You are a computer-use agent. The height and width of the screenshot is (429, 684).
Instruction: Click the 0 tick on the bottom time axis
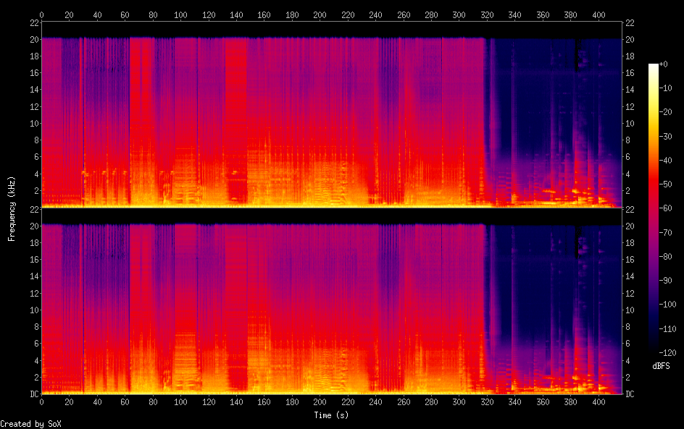[x=41, y=402]
